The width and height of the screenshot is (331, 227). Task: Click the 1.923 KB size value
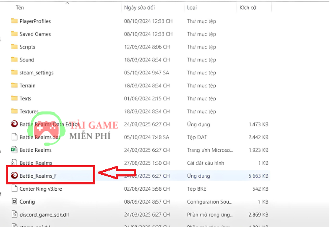(x=258, y=150)
